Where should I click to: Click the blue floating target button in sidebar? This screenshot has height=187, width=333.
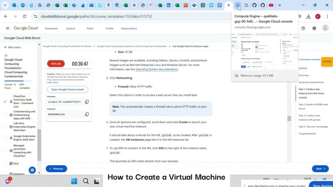[32, 170]
